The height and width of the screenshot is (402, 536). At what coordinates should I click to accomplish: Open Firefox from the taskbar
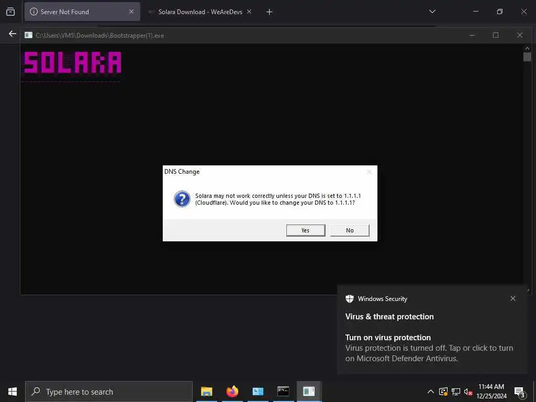pyautogui.click(x=232, y=392)
